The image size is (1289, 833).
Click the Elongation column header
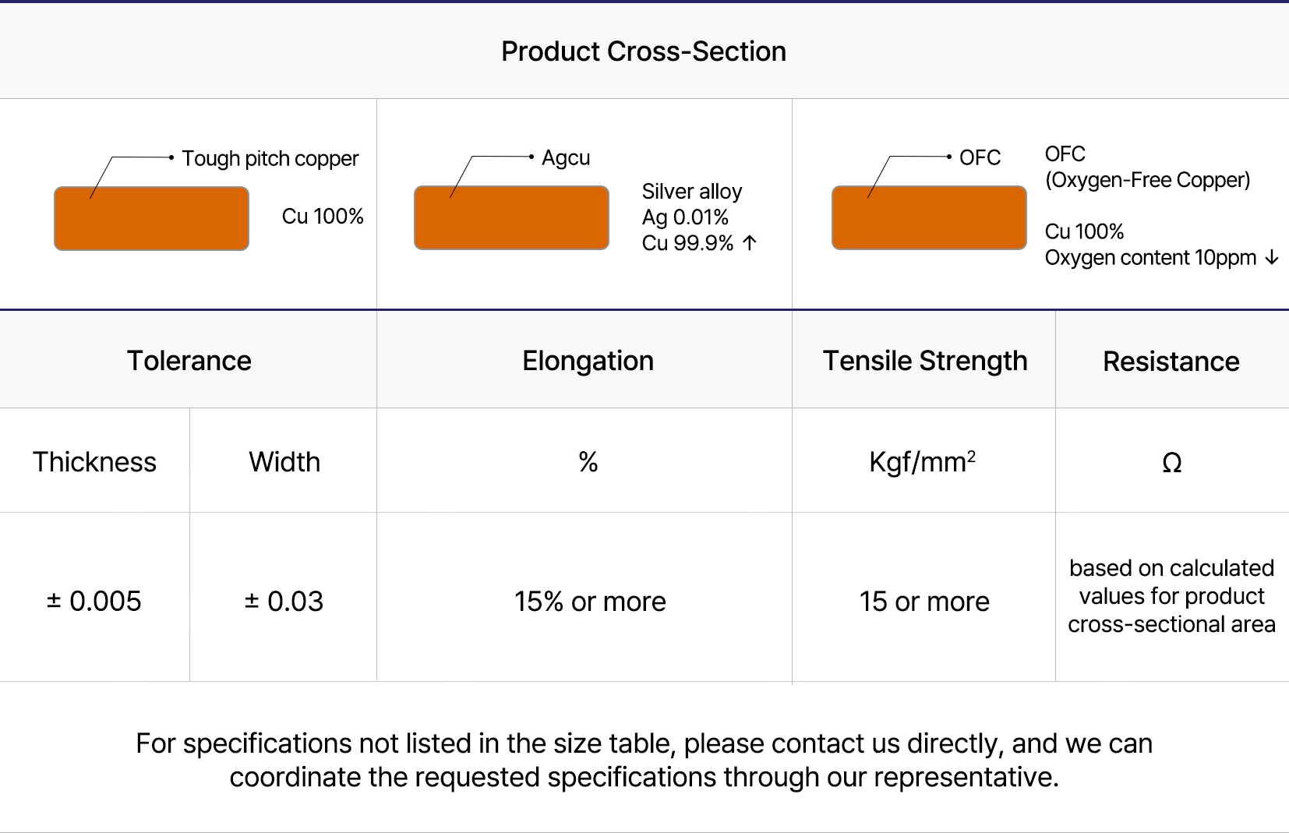point(588,361)
